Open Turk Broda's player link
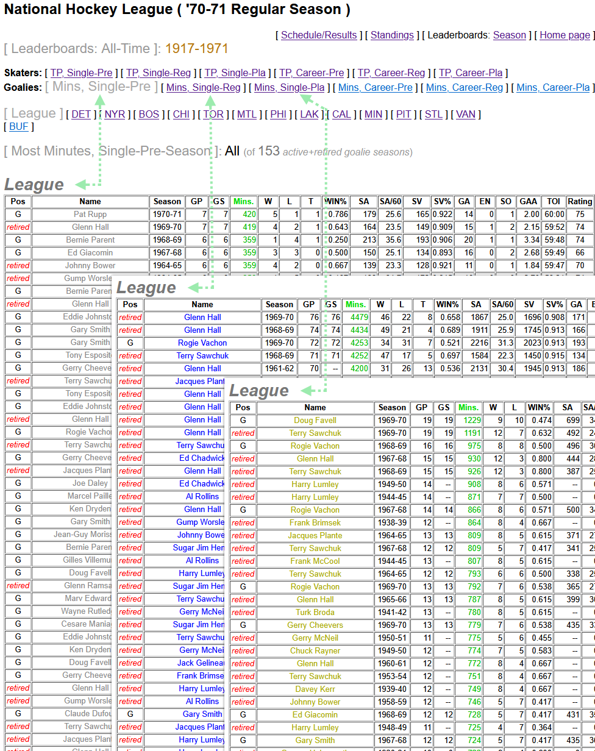The width and height of the screenshot is (595, 751). [315, 613]
